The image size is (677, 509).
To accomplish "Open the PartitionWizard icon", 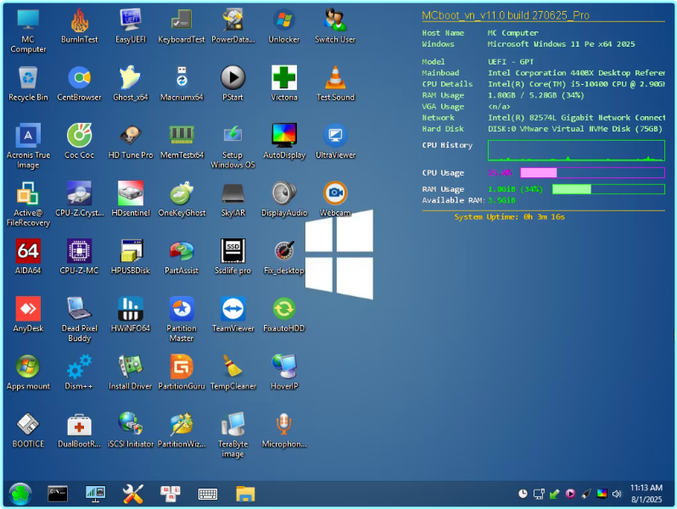I will [182, 431].
